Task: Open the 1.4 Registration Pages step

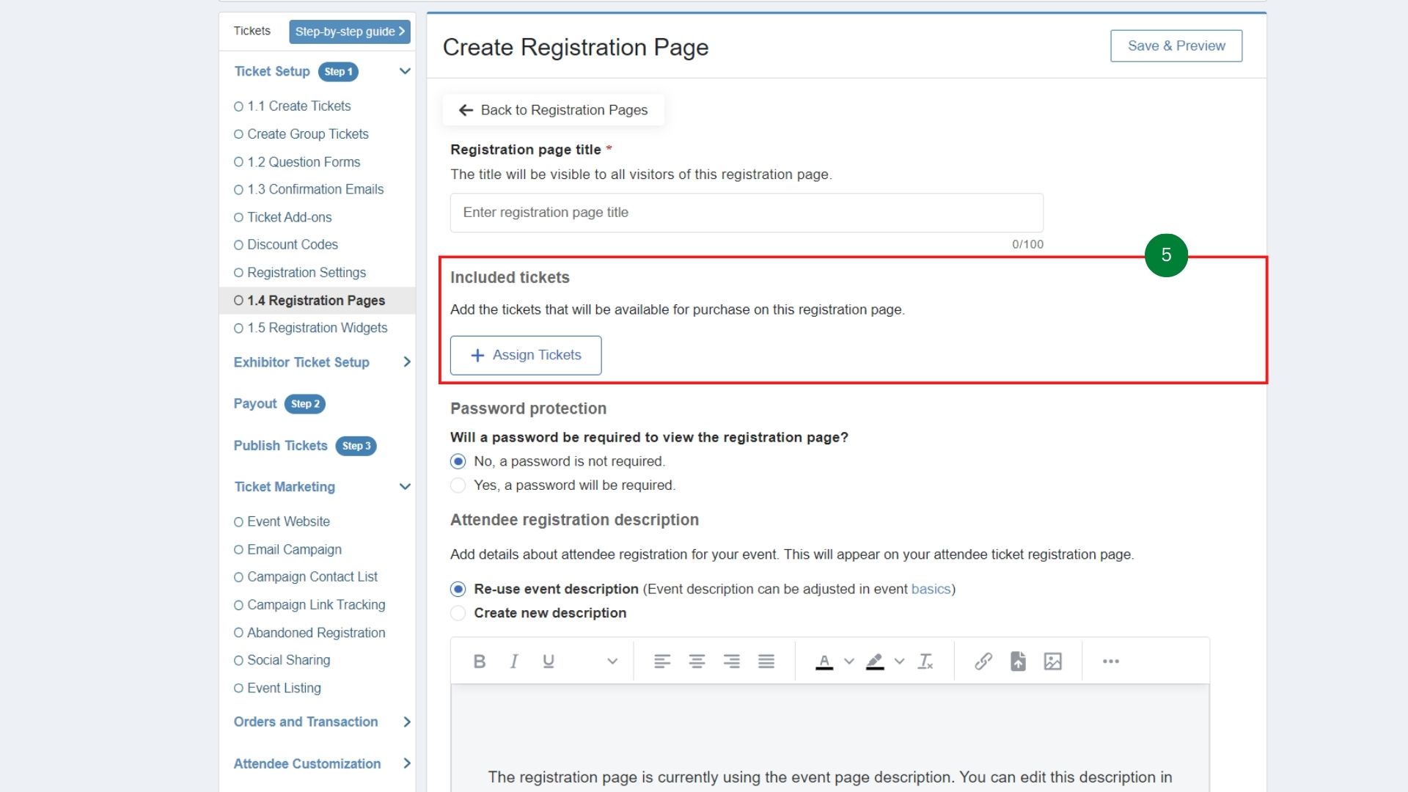Action: (315, 300)
